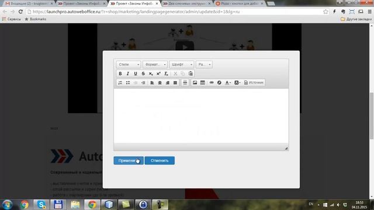Open the Стили dropdown
Viewport: 374px width, 210px height.
(x=129, y=65)
